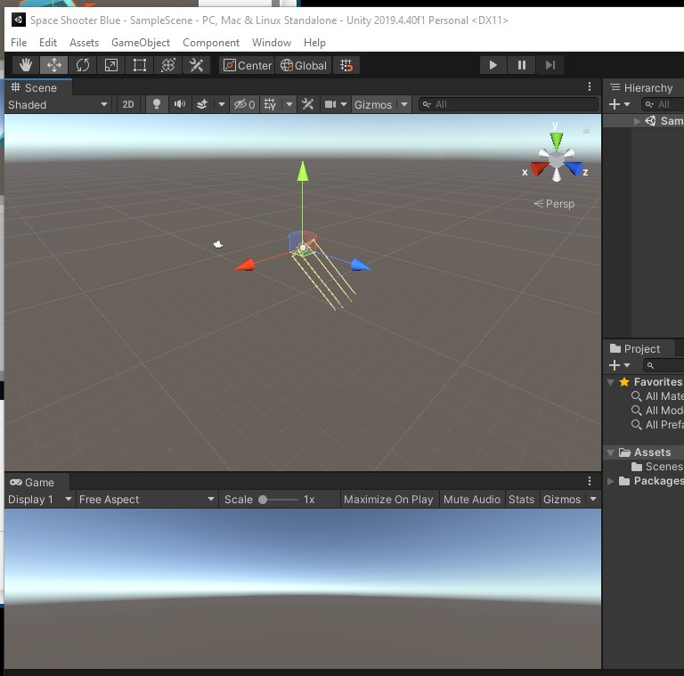Toggle scene effects like skybox
Screen dimensions: 684x676
[x=202, y=105]
